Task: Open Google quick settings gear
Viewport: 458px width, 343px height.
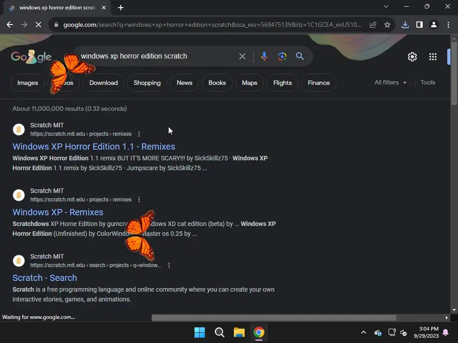Action: pos(412,57)
